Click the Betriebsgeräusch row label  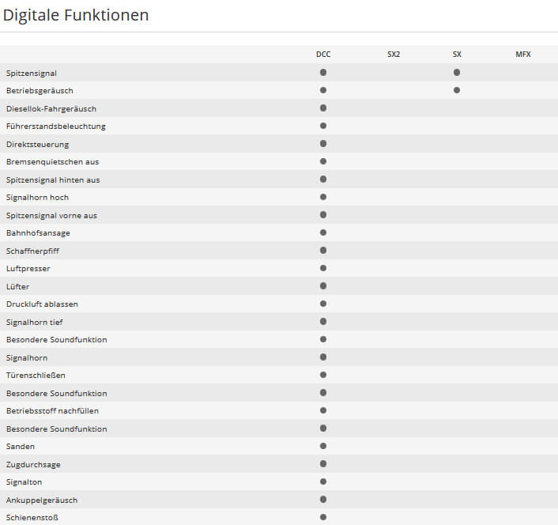[x=40, y=91]
